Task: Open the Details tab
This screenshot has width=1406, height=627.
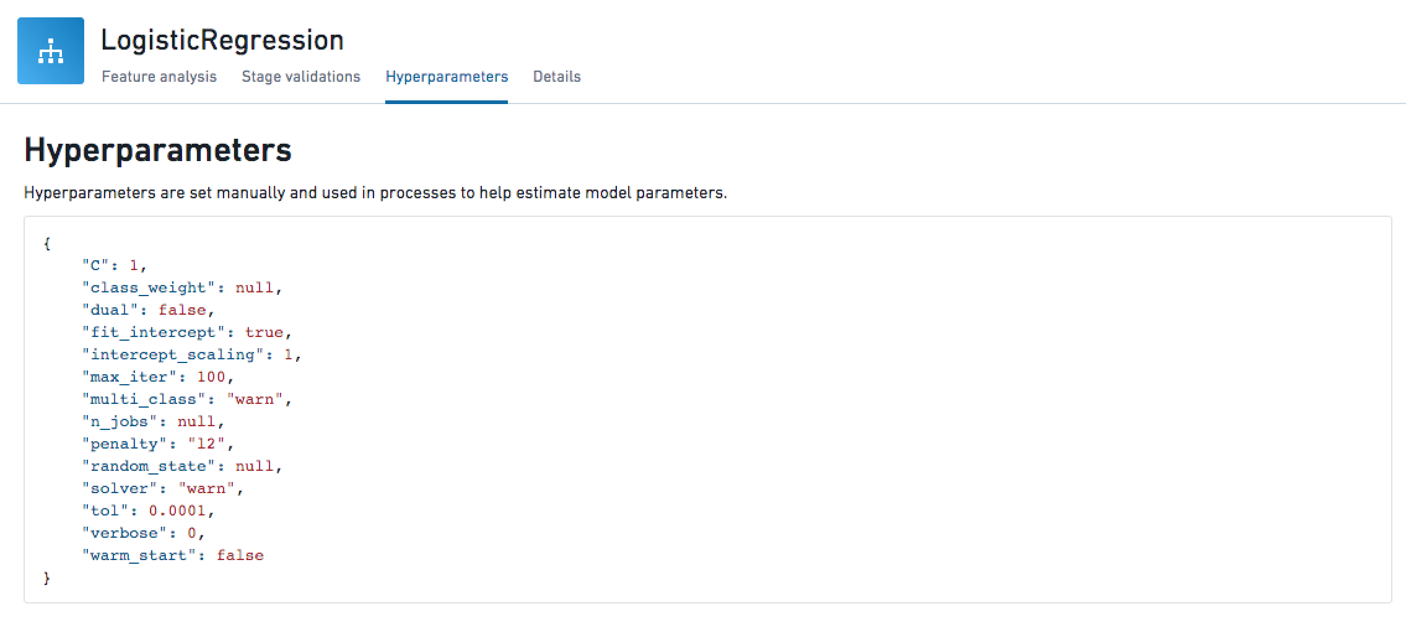Action: point(557,77)
